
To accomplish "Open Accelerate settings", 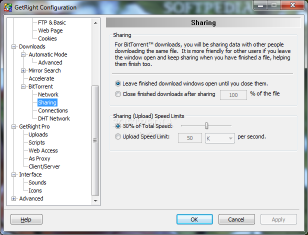I will (x=41, y=78).
